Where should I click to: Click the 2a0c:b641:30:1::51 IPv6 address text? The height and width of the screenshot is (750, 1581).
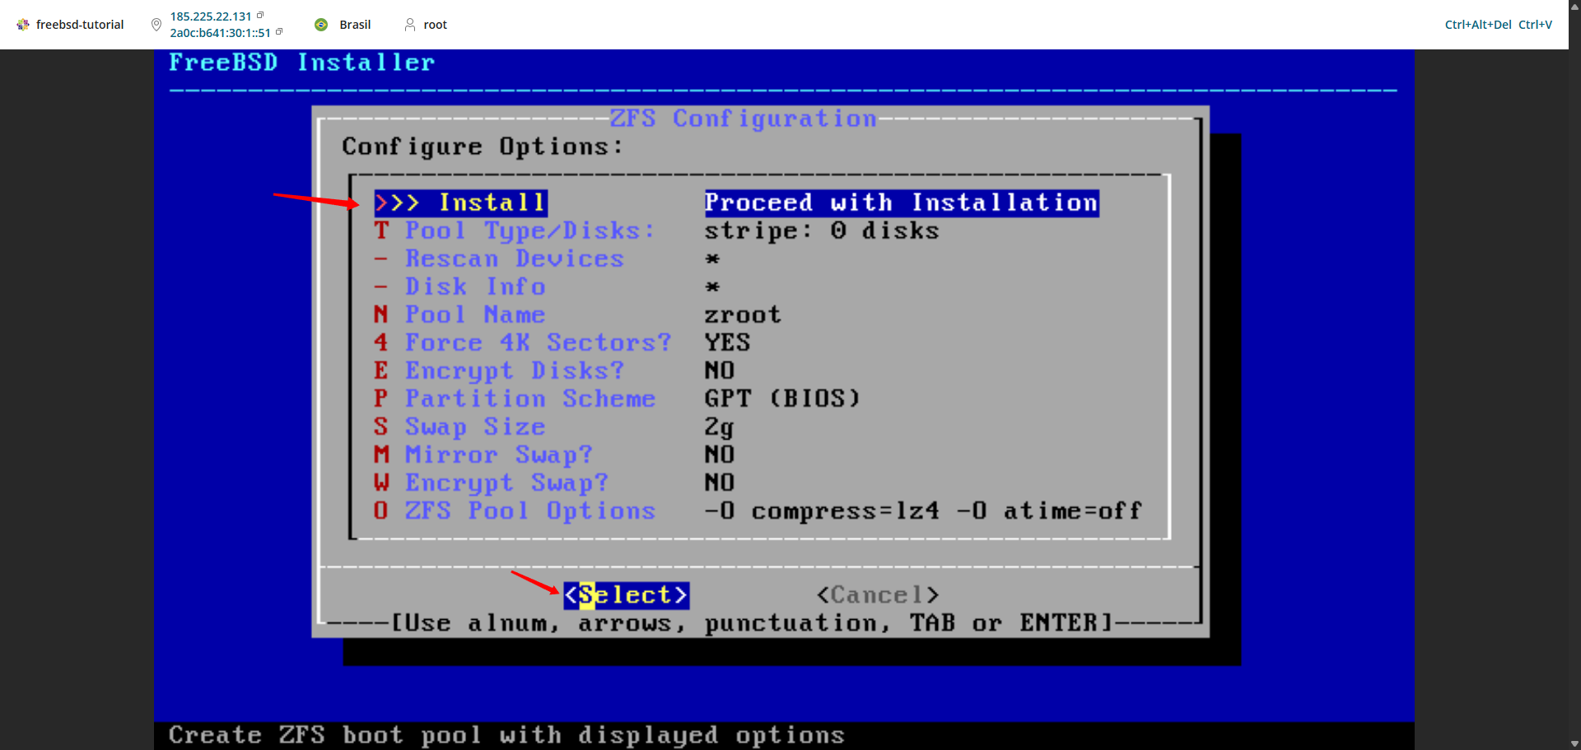[221, 33]
